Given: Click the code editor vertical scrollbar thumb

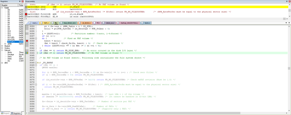Looking at the screenshot, I should click(x=289, y=68).
